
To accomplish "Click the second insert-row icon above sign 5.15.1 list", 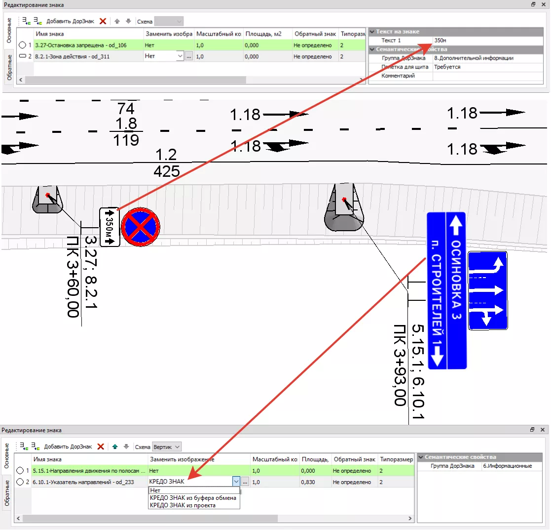I will click(35, 447).
